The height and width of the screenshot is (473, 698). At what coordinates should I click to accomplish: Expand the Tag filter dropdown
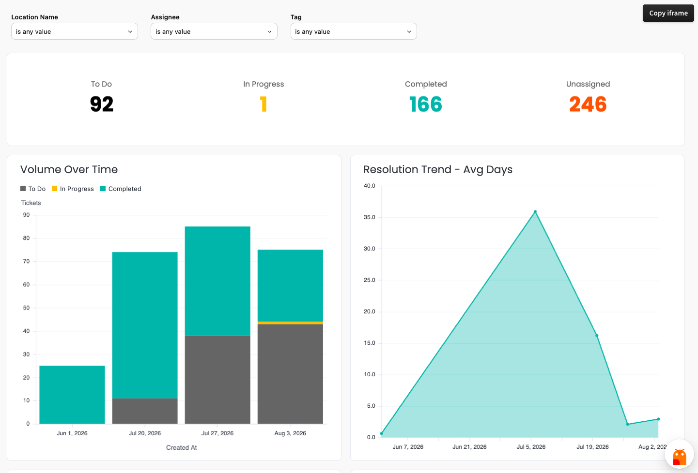click(354, 31)
